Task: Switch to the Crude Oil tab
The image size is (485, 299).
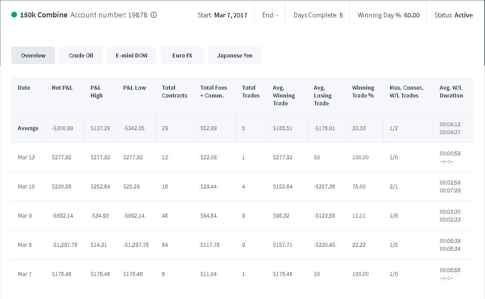Action: tap(81, 55)
